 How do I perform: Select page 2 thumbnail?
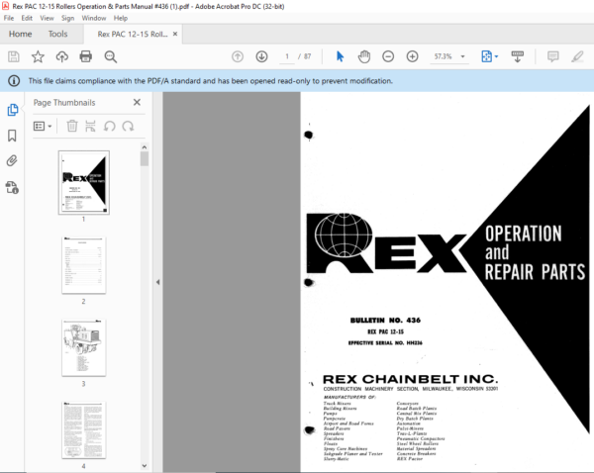click(84, 265)
